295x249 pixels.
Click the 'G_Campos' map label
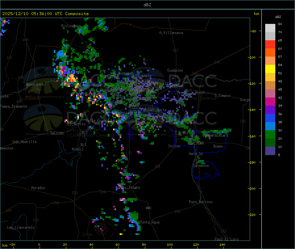[x=223, y=96]
